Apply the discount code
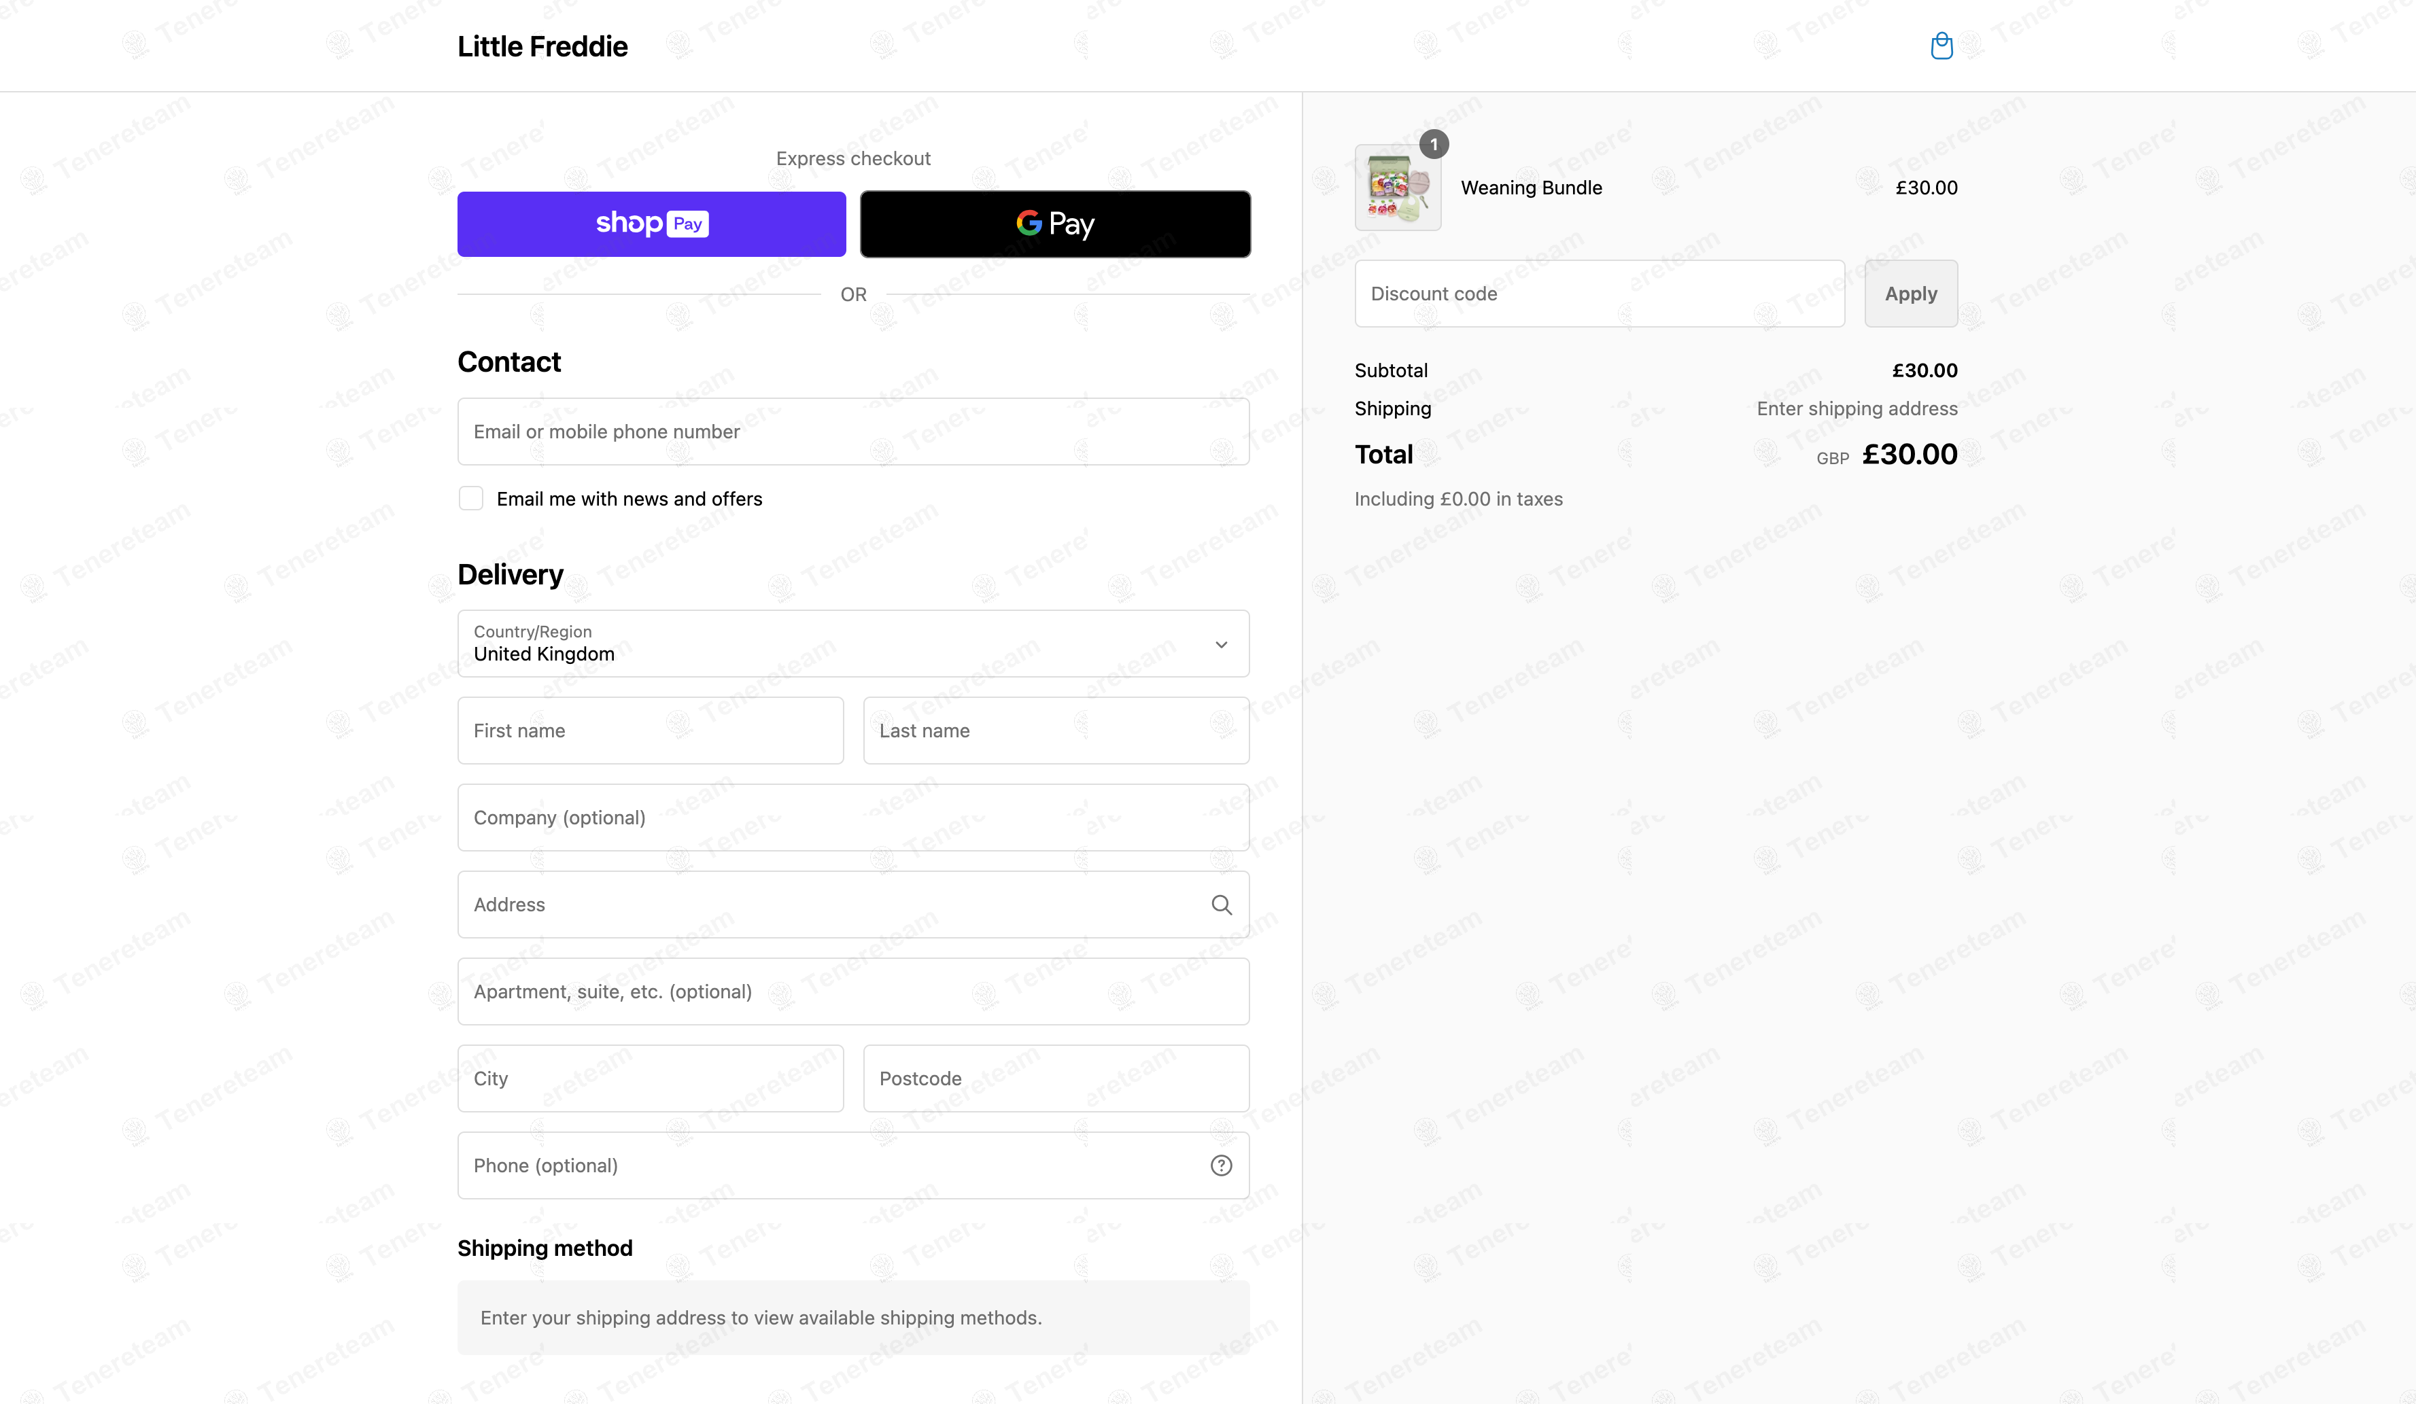Viewport: 2416px width, 1404px height. (x=1911, y=294)
